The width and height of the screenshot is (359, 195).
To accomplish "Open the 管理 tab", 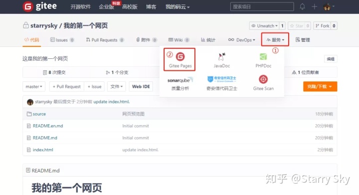I will 303,40.
